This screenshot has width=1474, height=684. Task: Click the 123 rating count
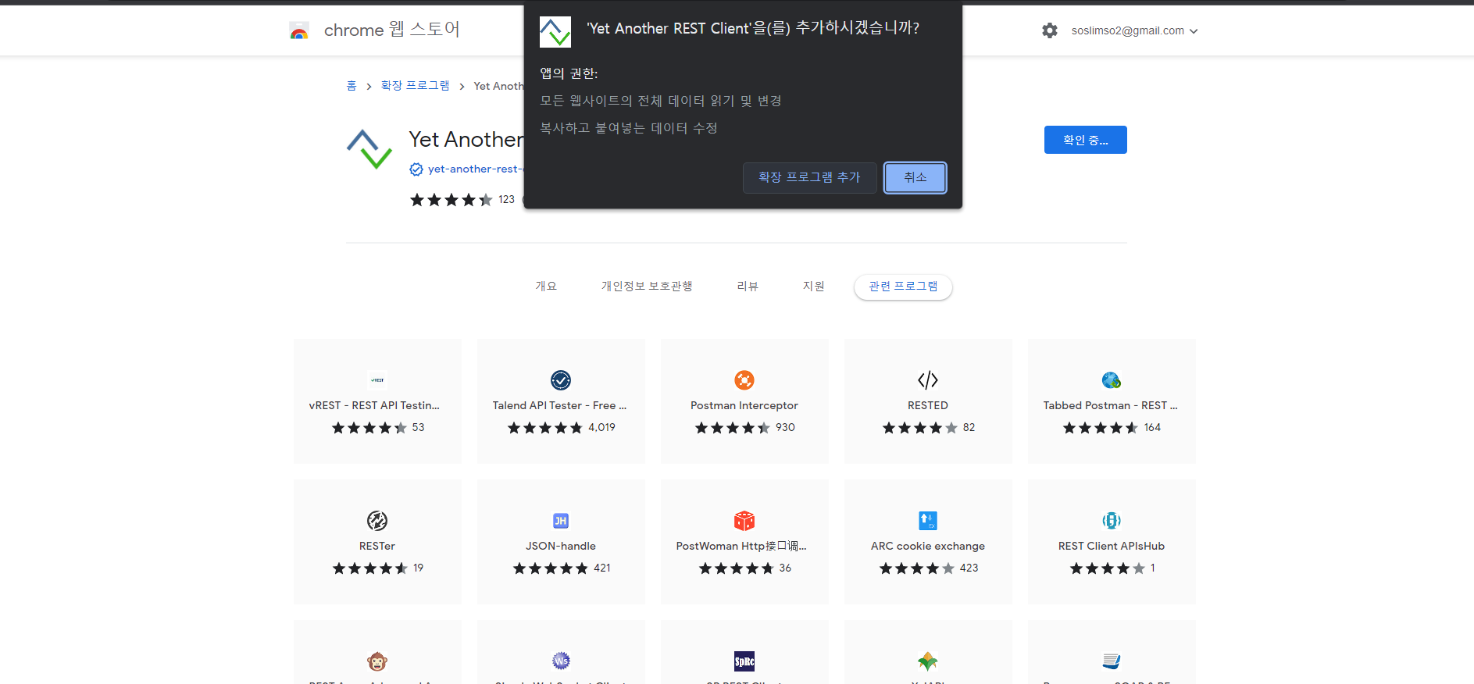pos(507,200)
